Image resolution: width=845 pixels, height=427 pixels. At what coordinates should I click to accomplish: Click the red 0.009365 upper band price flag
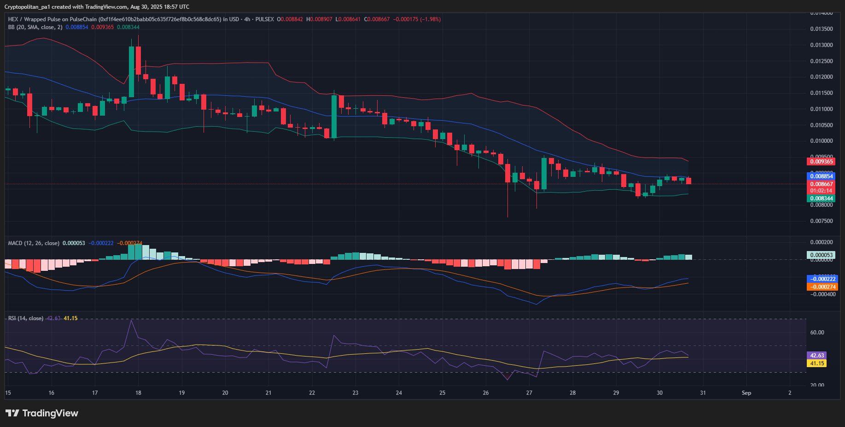(822, 162)
